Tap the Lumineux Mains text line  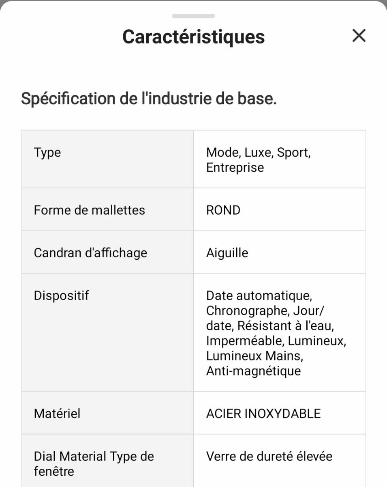254,356
